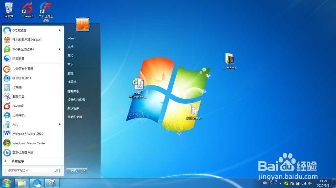Open 帮助和支持 help and support
The image size is (336, 188).
[75, 117]
